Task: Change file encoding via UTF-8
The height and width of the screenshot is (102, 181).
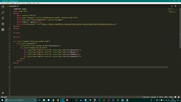Action: 161,97
